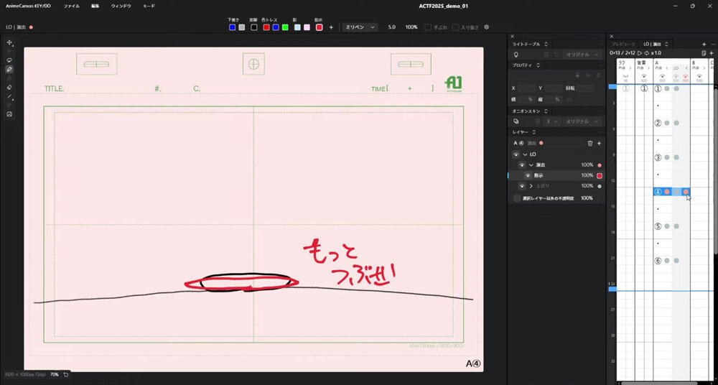The image size is (718, 385).
Task: Click the play button in timesheet
Action: click(640, 53)
